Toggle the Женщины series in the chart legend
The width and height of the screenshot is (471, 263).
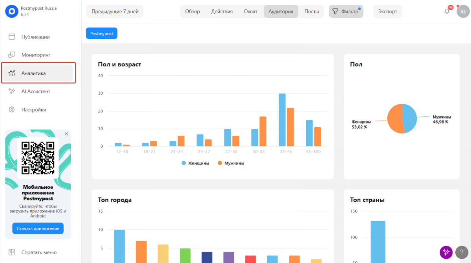pos(195,163)
